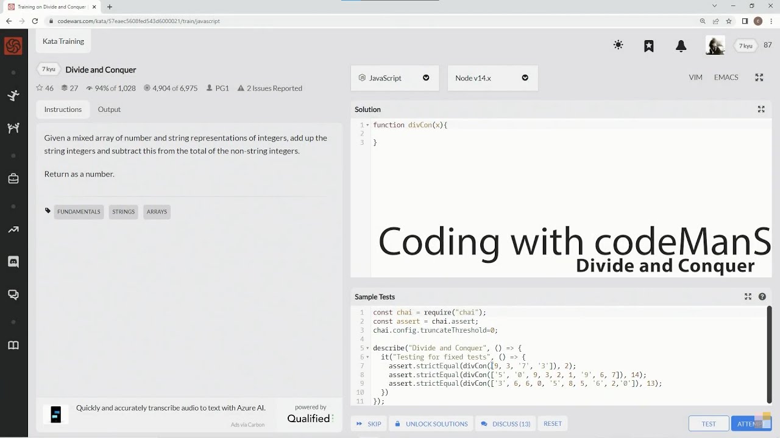Enable EMACS key bindings
The image size is (780, 438).
tap(726, 77)
